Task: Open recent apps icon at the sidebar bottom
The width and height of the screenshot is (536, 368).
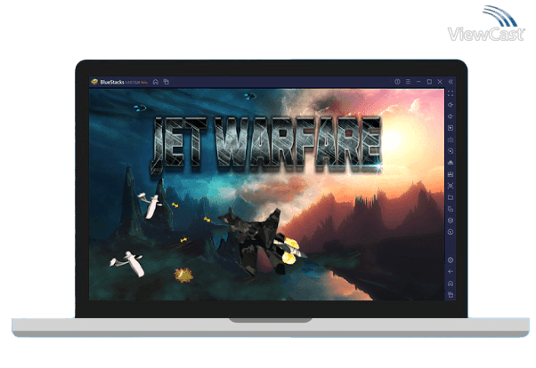Action: click(451, 295)
